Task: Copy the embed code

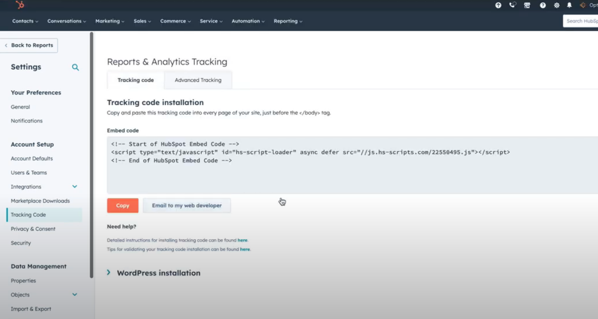Action: point(123,205)
